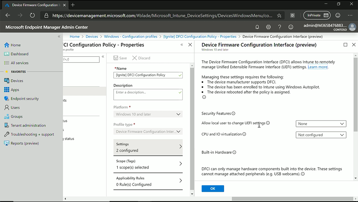Expand the Settings 2 configured row

coord(148,147)
